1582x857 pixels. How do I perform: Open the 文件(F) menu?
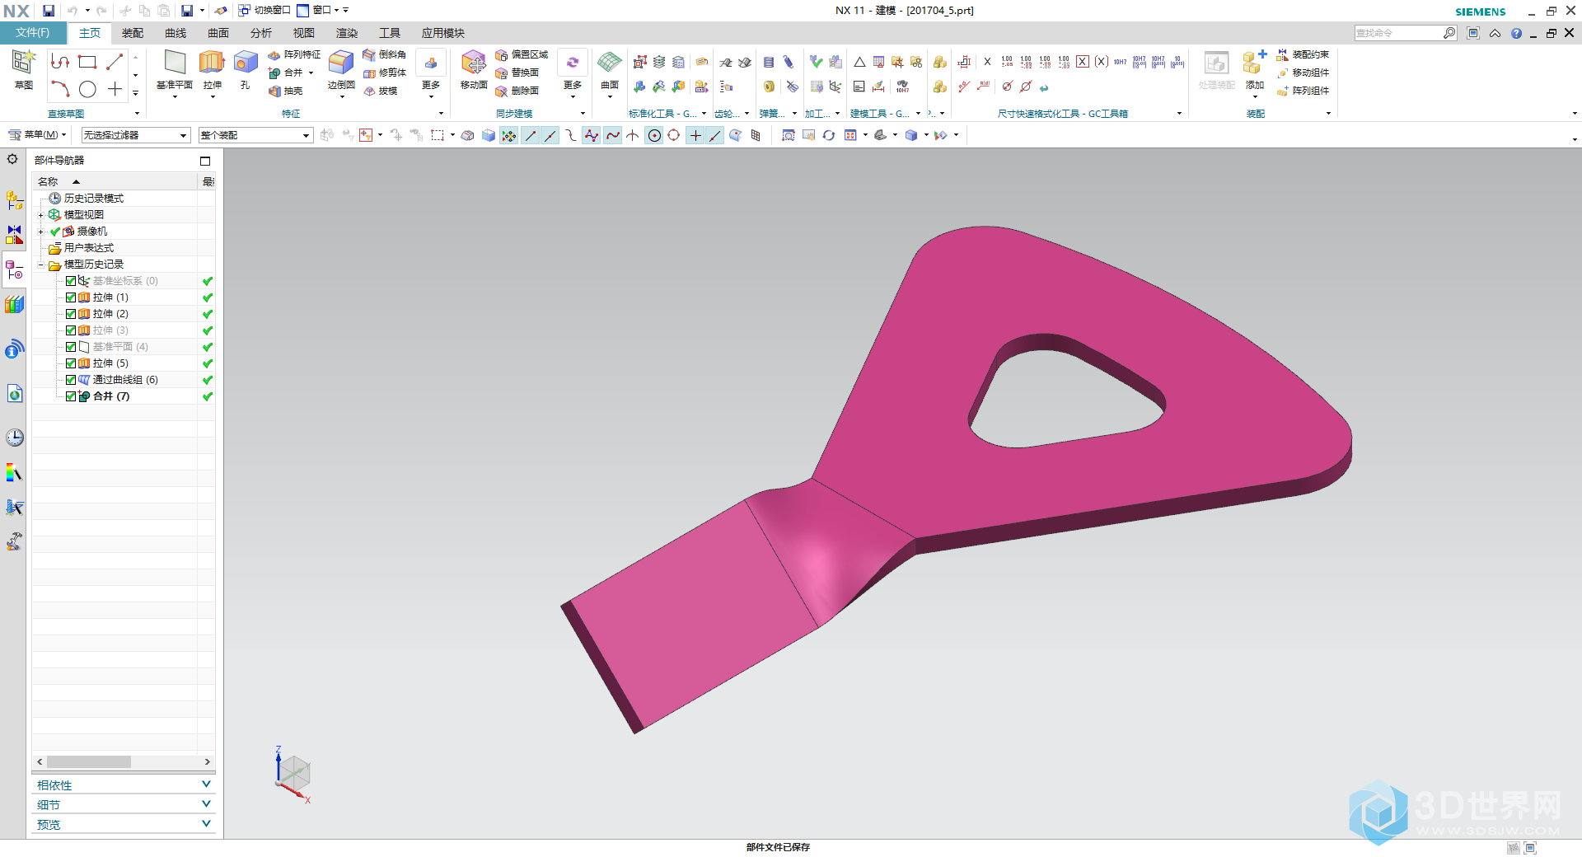pyautogui.click(x=32, y=33)
